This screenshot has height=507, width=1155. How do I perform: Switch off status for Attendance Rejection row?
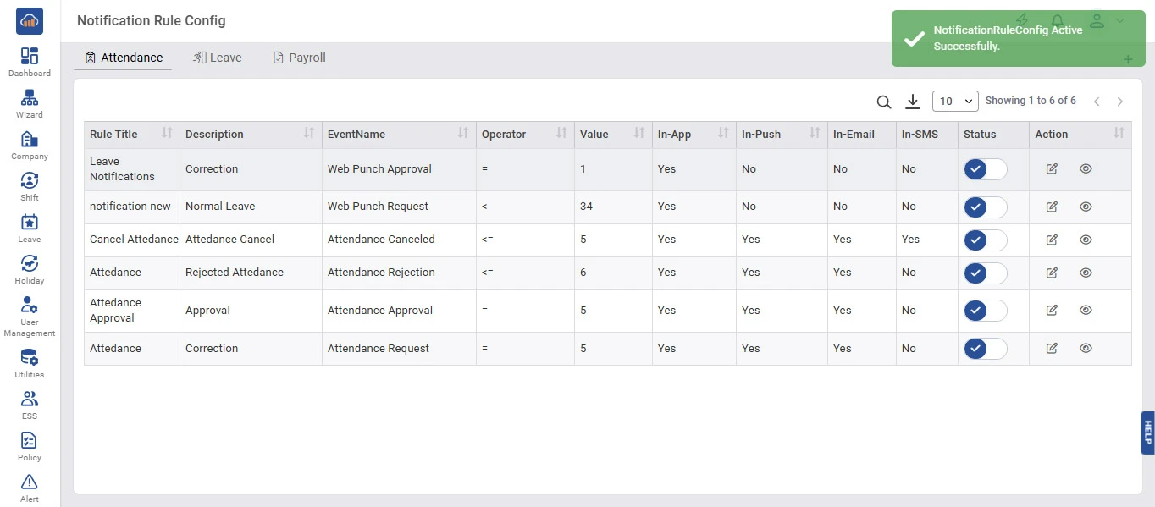click(x=985, y=273)
